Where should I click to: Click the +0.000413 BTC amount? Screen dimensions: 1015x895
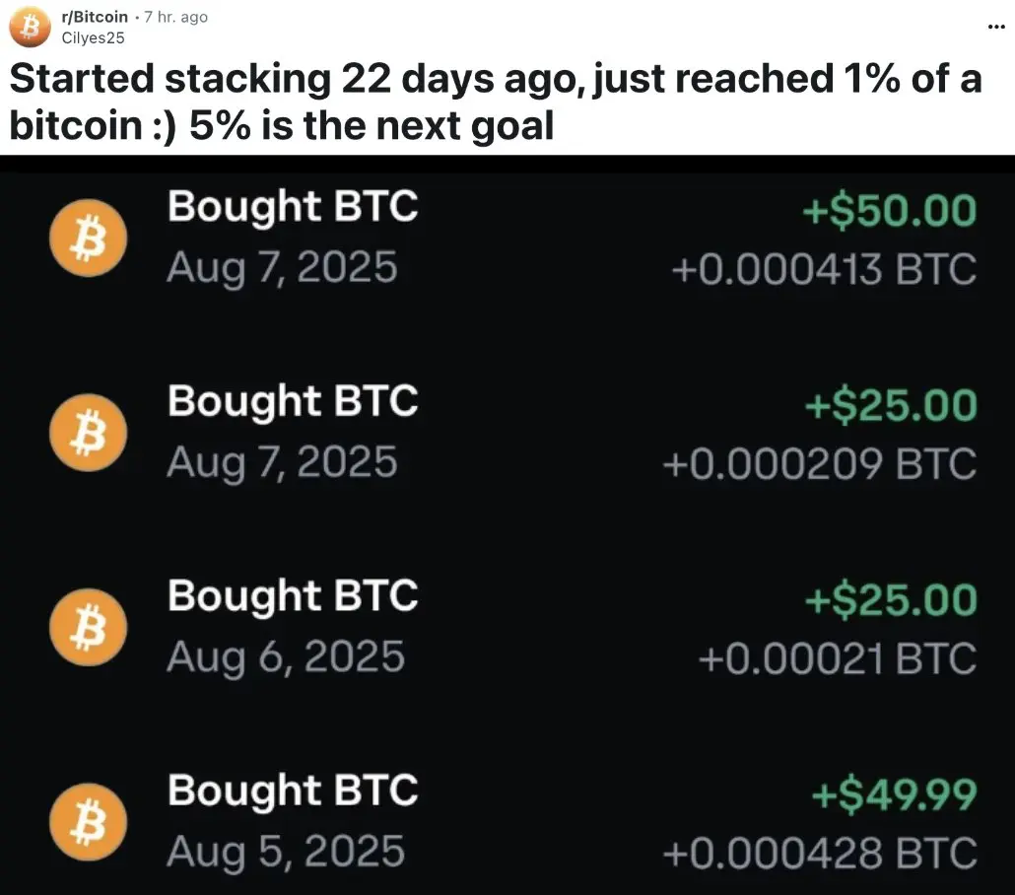tap(824, 269)
